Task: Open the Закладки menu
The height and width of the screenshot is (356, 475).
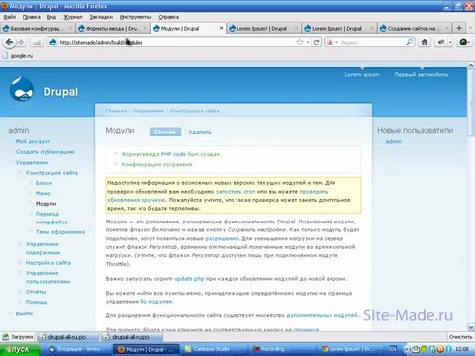Action: (x=101, y=17)
